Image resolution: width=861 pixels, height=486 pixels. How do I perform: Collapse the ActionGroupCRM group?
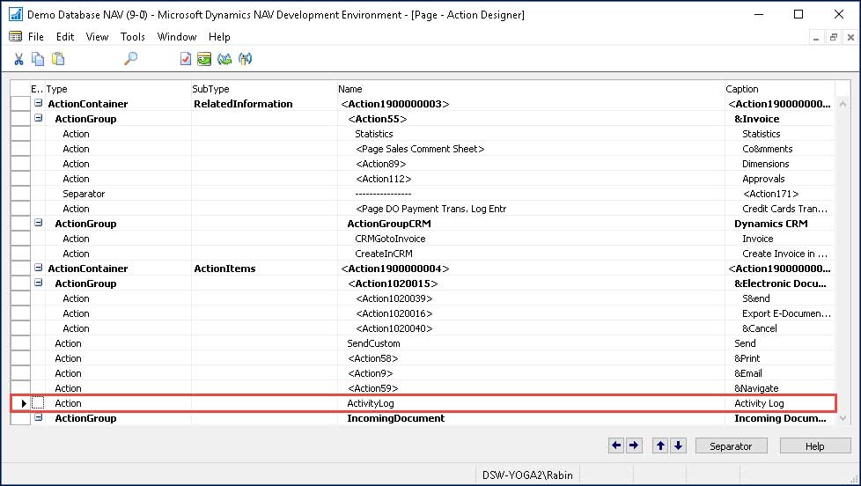pos(39,223)
